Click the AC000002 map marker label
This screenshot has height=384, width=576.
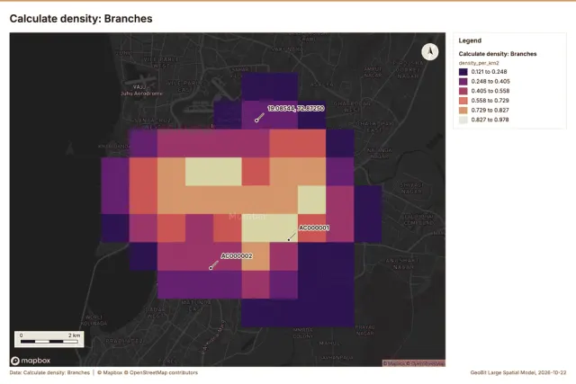click(x=237, y=256)
